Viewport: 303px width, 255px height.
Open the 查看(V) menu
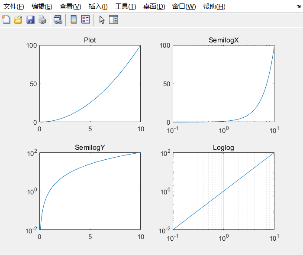pos(70,6)
